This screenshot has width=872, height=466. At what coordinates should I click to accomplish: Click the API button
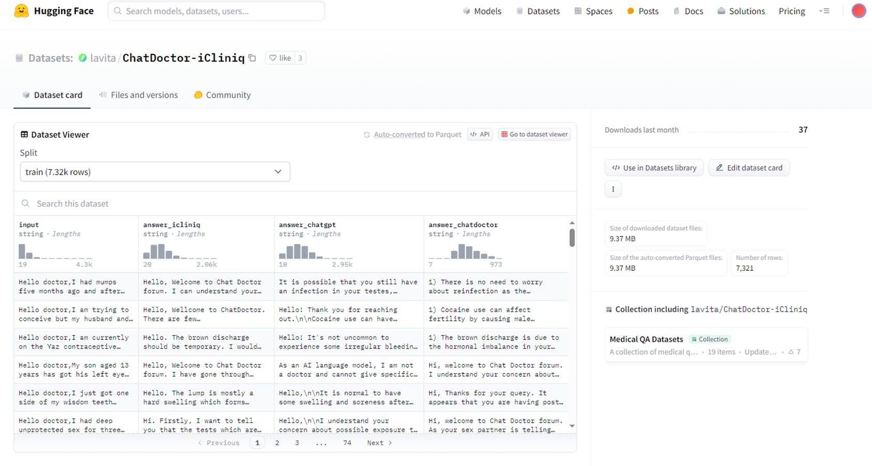(x=480, y=134)
